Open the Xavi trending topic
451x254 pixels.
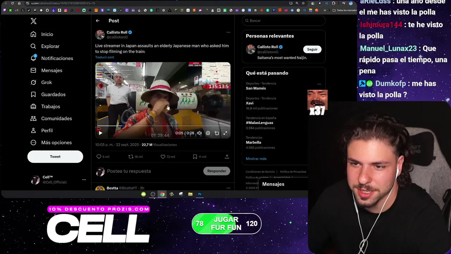[249, 103]
